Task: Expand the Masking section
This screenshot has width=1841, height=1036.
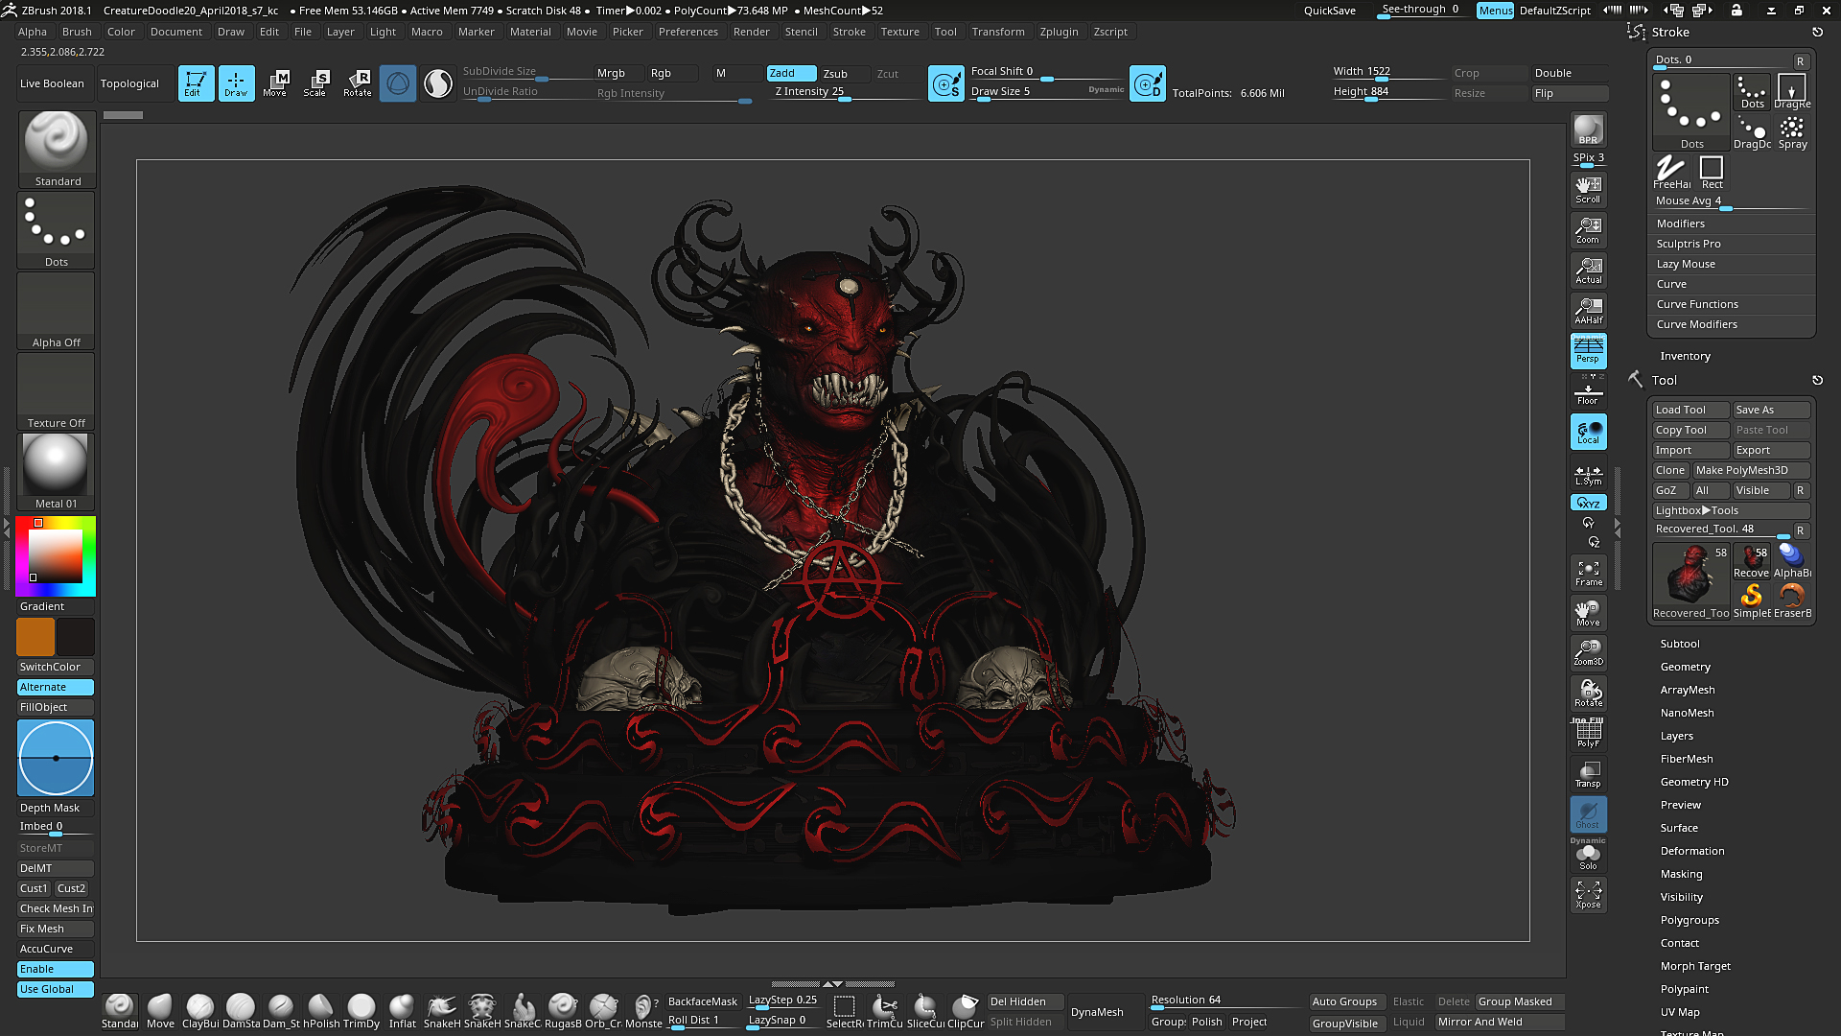Action: coord(1681,874)
